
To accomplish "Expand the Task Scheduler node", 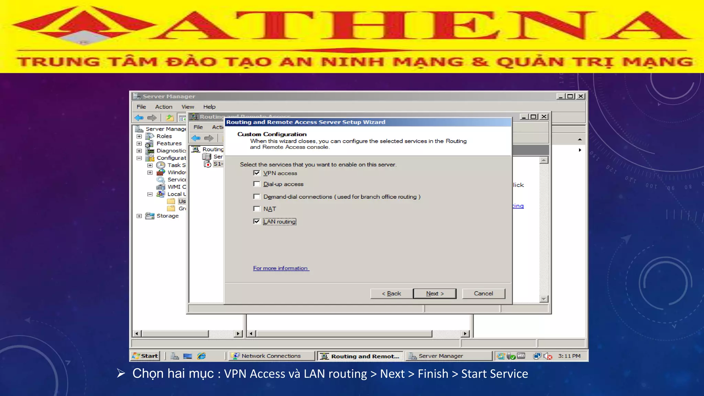I will [150, 165].
